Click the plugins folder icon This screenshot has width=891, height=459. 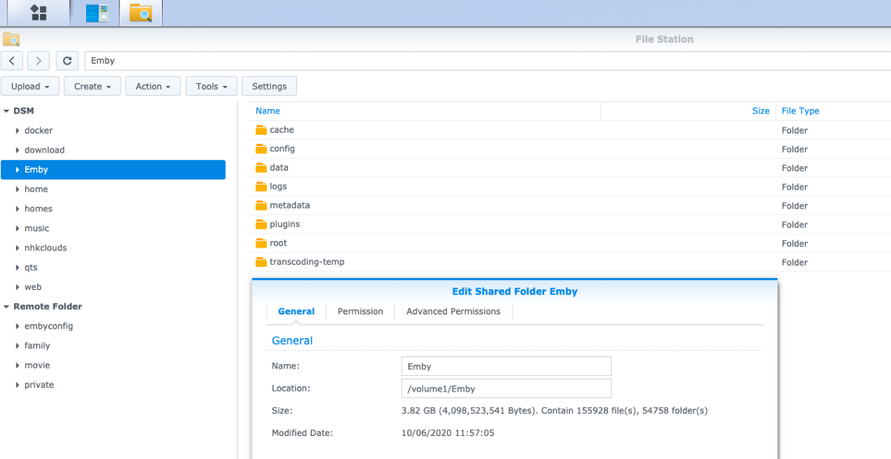261,224
